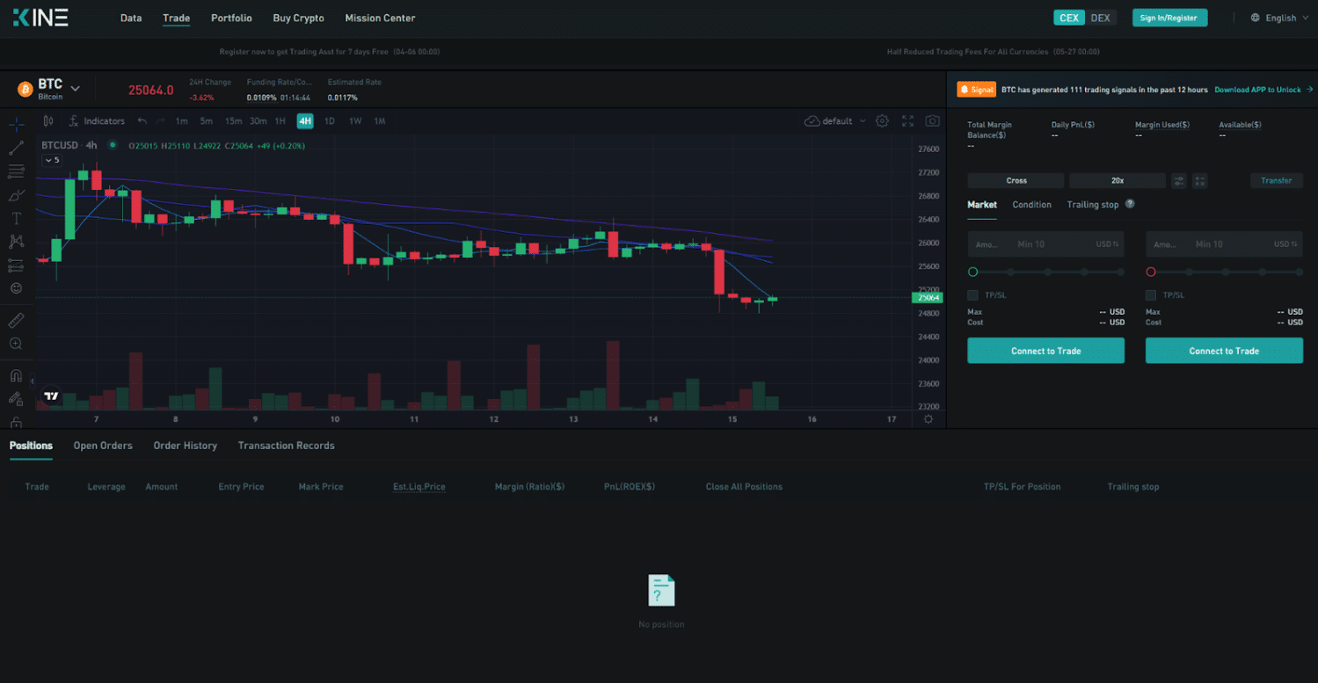
Task: Open the Indicators menu
Action: coord(97,120)
